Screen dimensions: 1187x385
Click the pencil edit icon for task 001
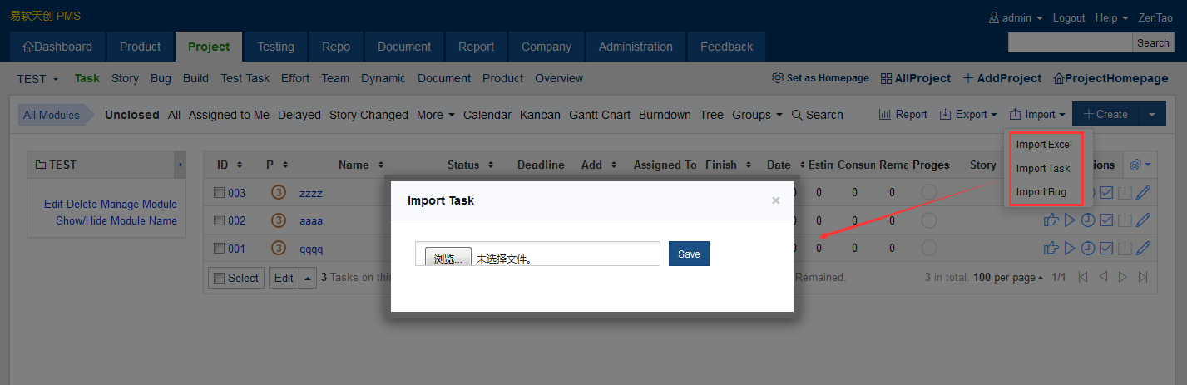(1143, 248)
